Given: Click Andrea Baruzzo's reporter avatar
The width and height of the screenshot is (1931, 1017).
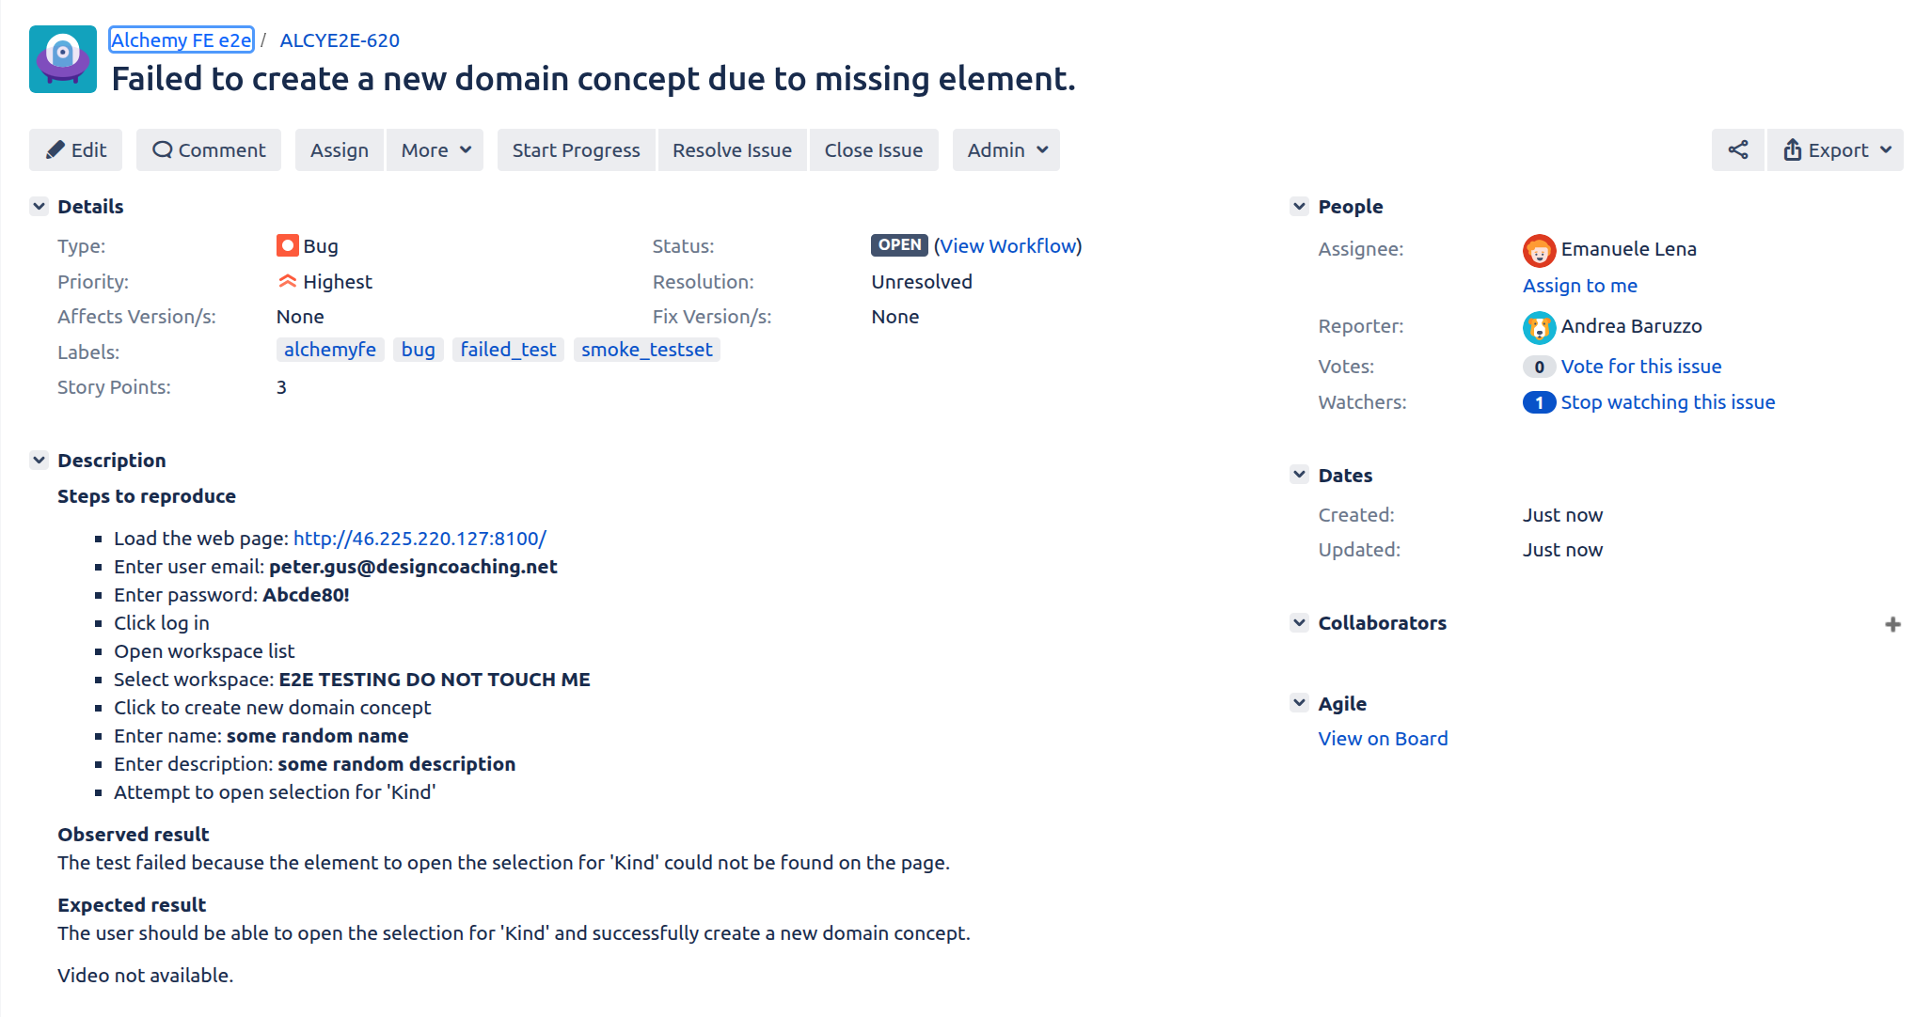Looking at the screenshot, I should click(1539, 327).
